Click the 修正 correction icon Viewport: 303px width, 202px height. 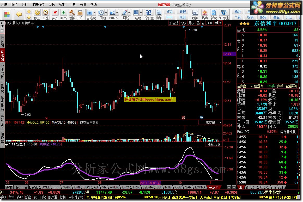click(x=37, y=15)
